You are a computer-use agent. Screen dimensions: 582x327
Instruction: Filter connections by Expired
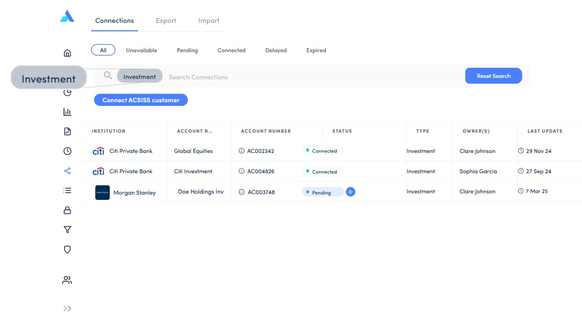[316, 50]
